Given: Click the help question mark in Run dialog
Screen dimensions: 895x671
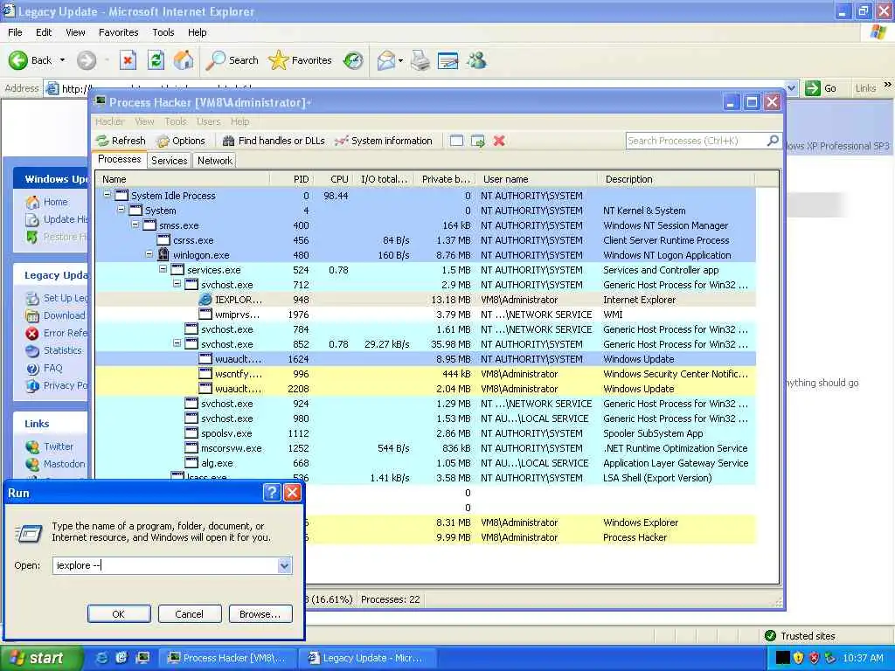Looking at the screenshot, I should coord(273,493).
